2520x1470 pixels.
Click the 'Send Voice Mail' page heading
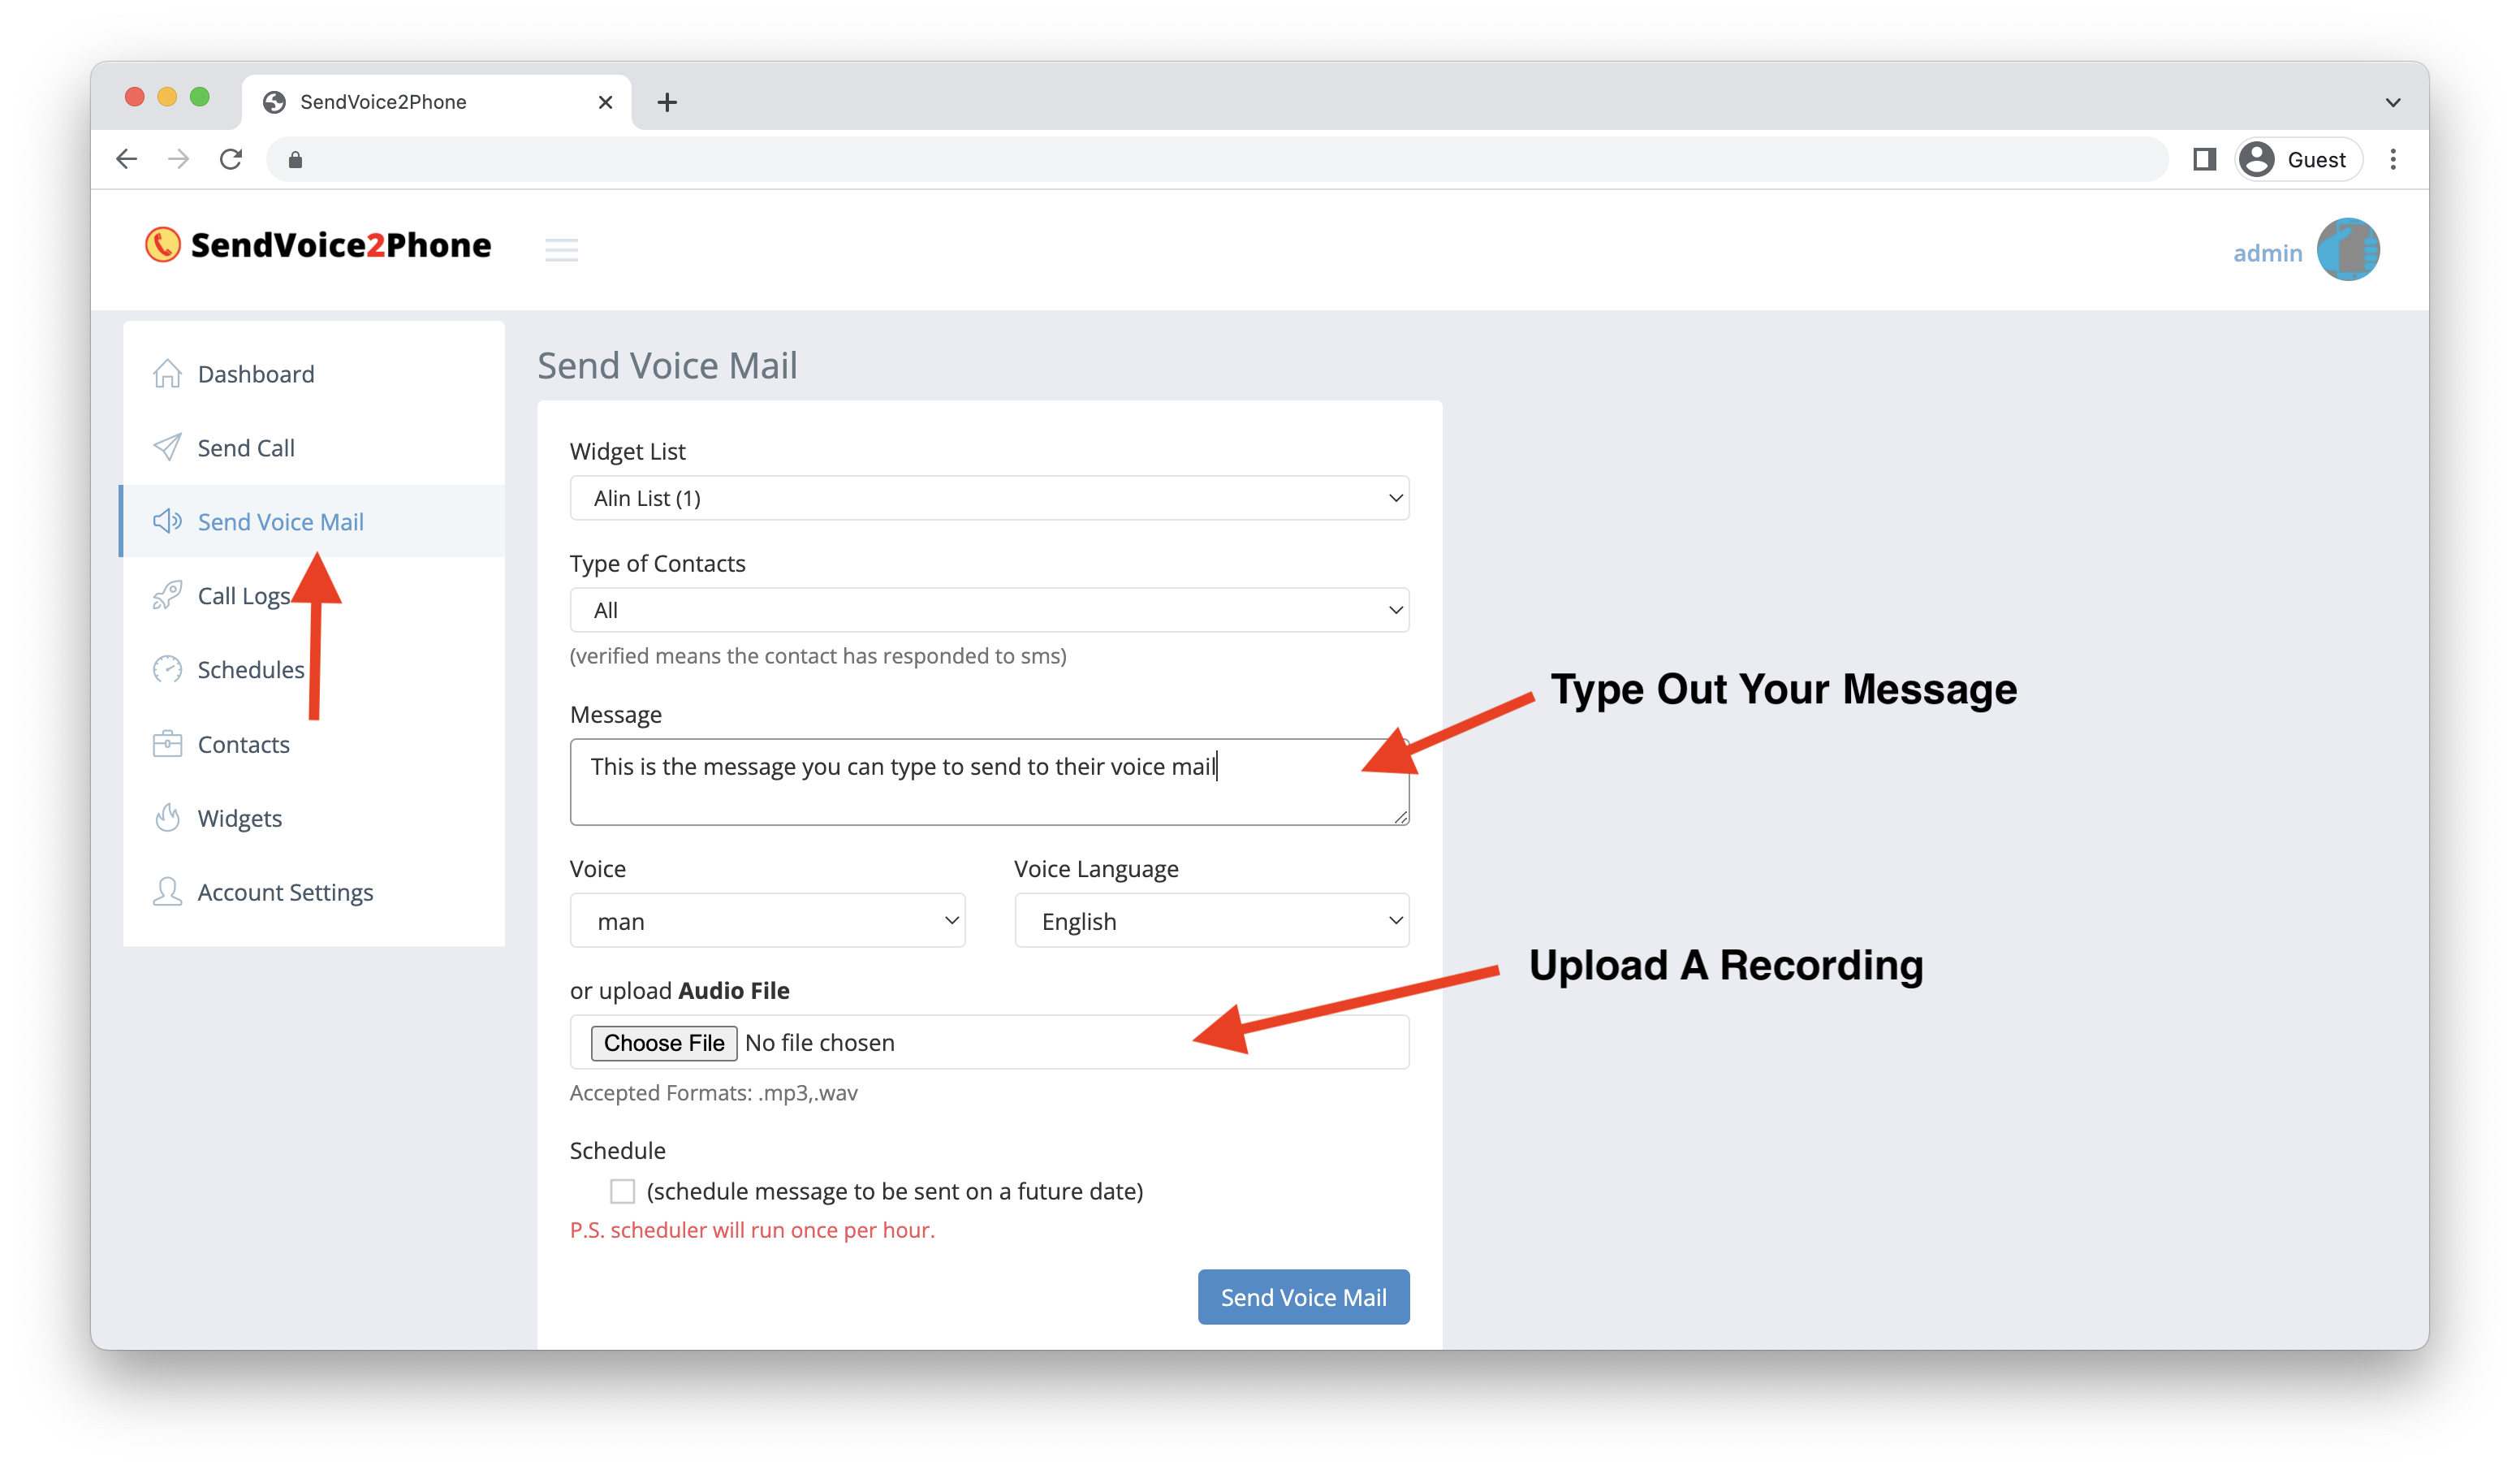tap(667, 365)
